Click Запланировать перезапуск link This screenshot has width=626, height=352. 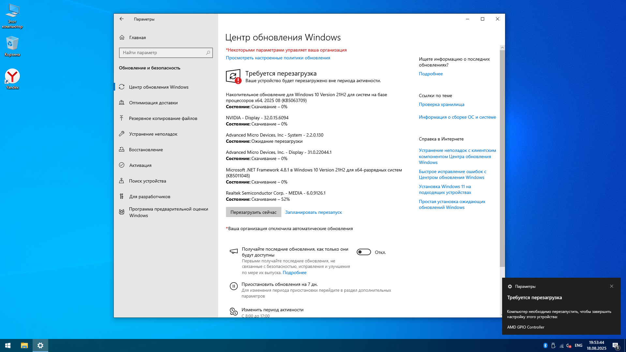coord(313,212)
